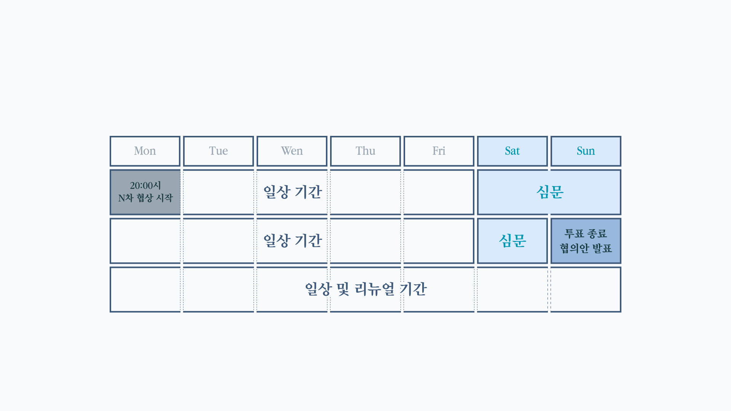This screenshot has height=411, width=731.
Task: Select the empty Saturday cell in bottom row
Action: click(x=512, y=290)
